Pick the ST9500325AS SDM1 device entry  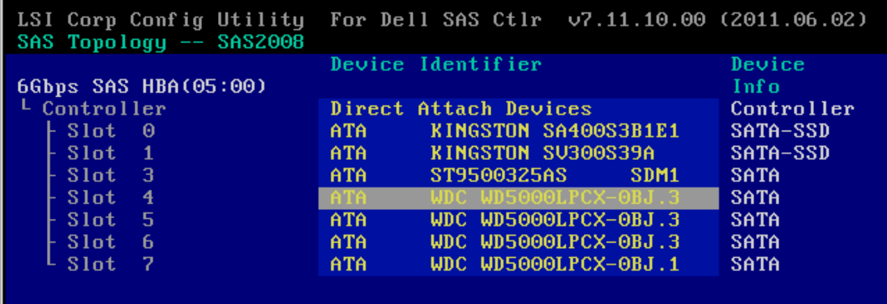[x=519, y=175]
